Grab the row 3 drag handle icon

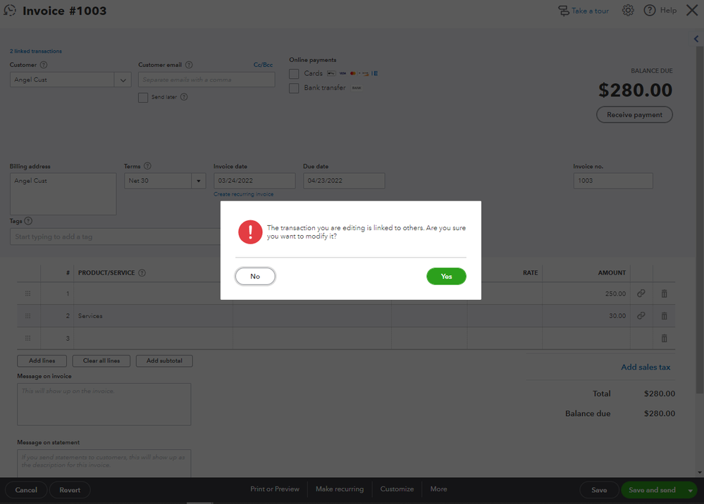(x=28, y=338)
